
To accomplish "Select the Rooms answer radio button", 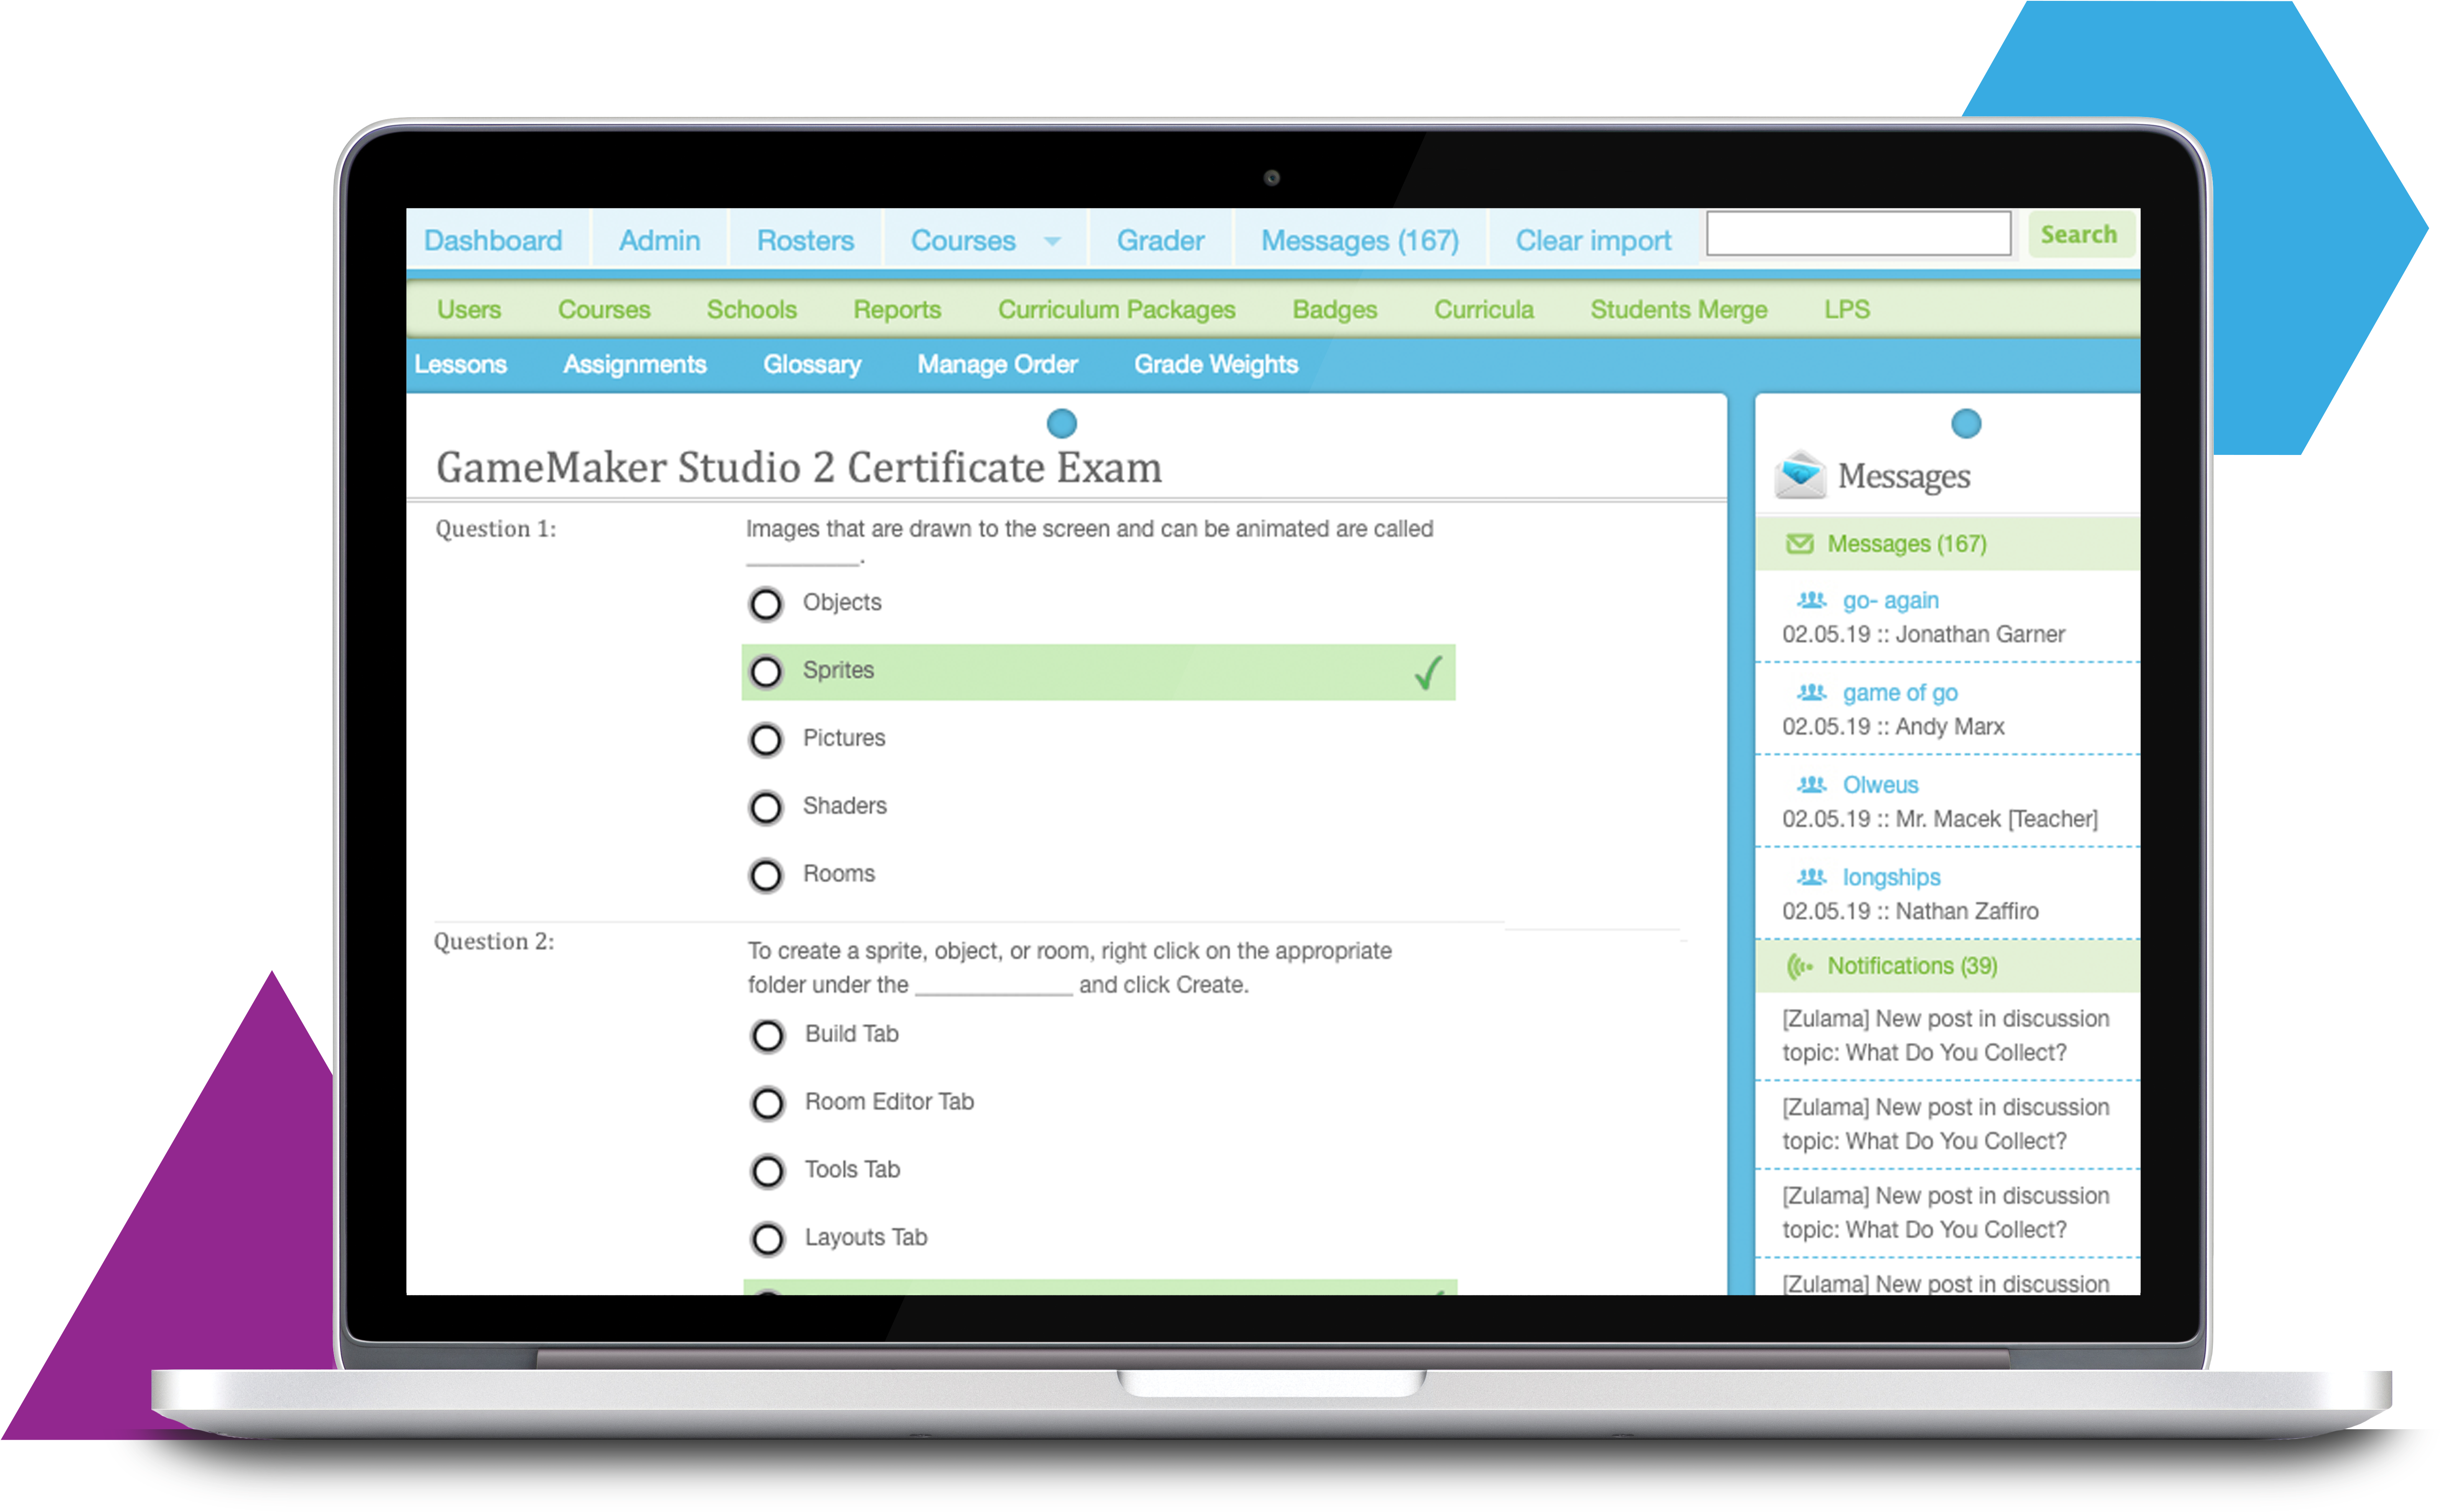I will pos(766,876).
